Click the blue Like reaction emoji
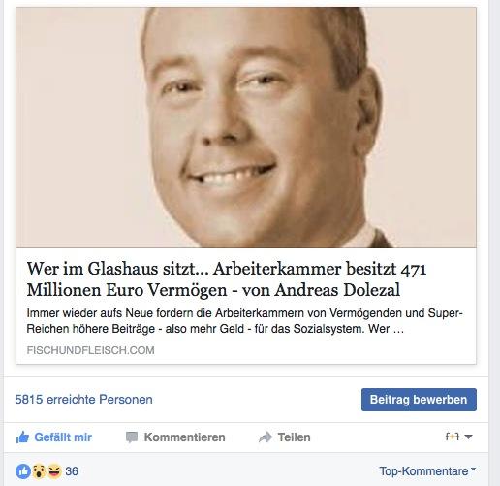500x486 pixels. pyautogui.click(x=23, y=471)
